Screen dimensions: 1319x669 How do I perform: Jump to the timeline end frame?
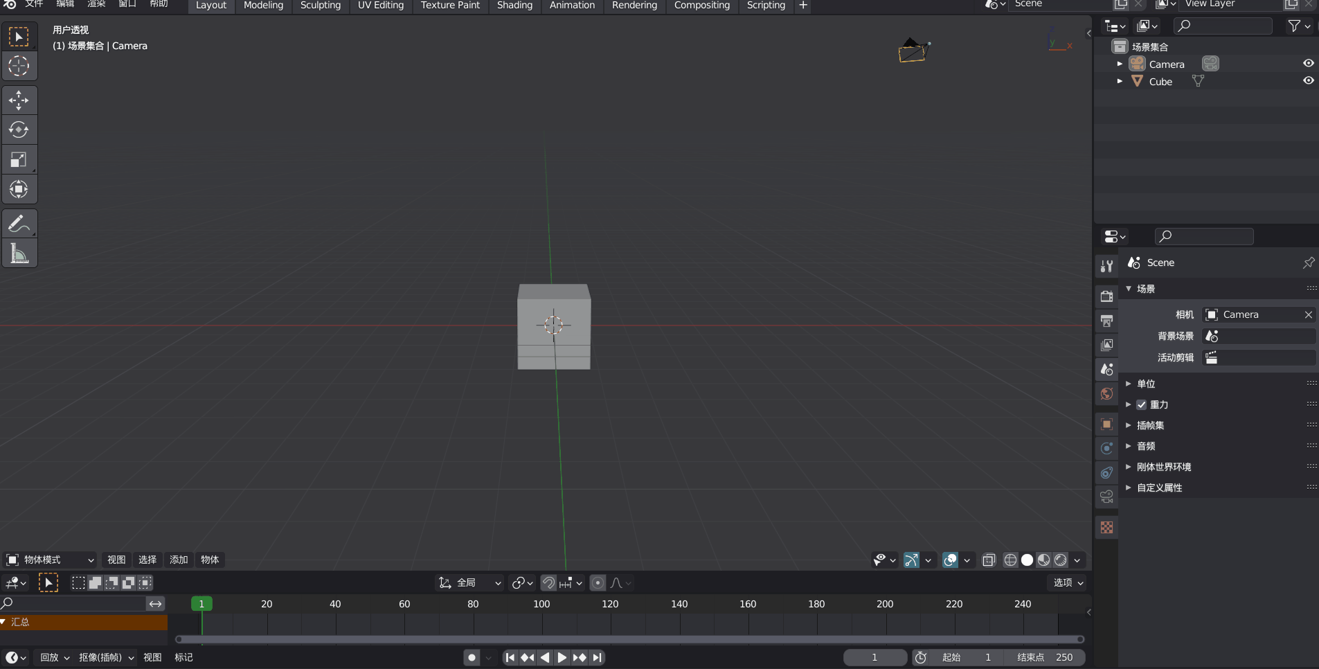597,657
